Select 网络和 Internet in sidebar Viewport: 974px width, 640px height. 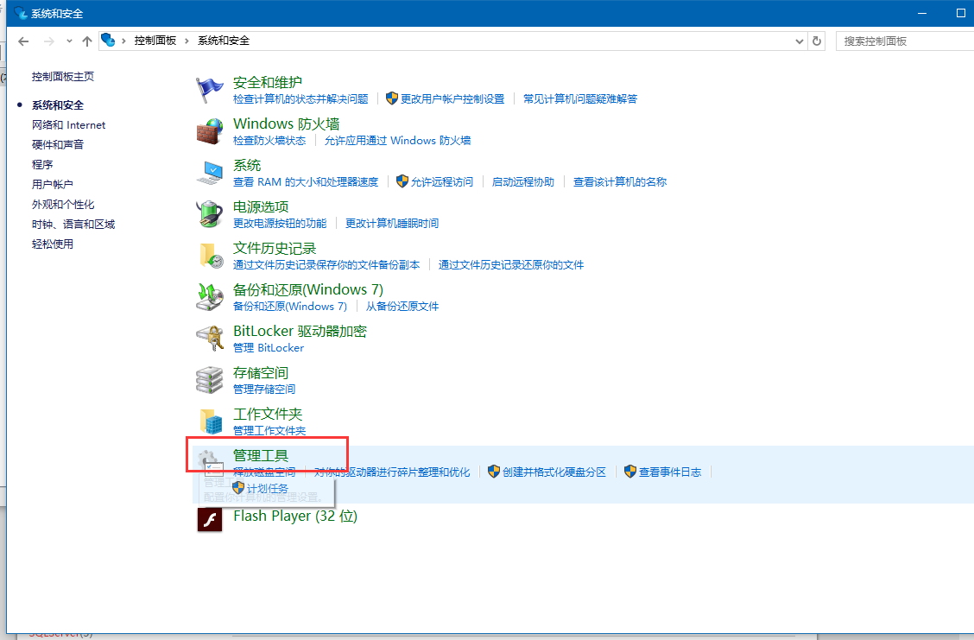click(68, 124)
